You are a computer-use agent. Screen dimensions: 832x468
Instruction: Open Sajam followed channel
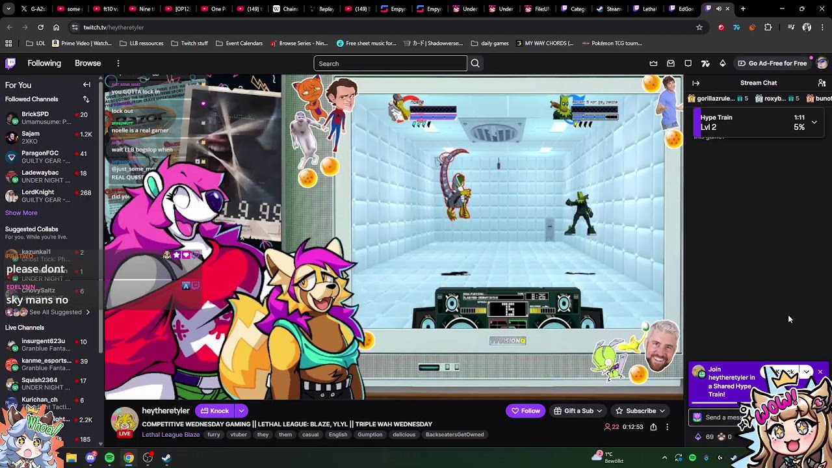pos(52,137)
